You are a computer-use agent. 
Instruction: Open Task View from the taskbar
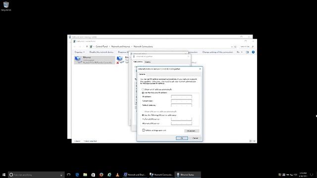tap(69, 175)
